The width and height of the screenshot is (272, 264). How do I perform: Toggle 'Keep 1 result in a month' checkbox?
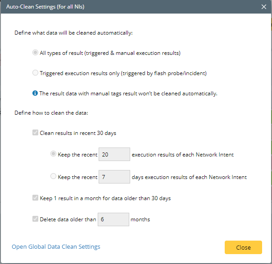pos(36,198)
